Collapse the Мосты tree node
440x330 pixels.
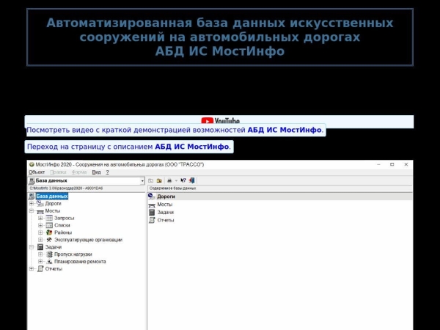click(x=32, y=210)
